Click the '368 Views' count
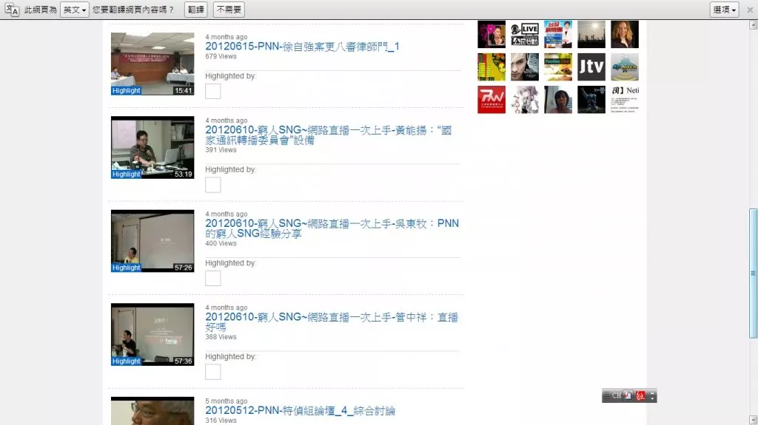This screenshot has width=758, height=425. tap(221, 337)
